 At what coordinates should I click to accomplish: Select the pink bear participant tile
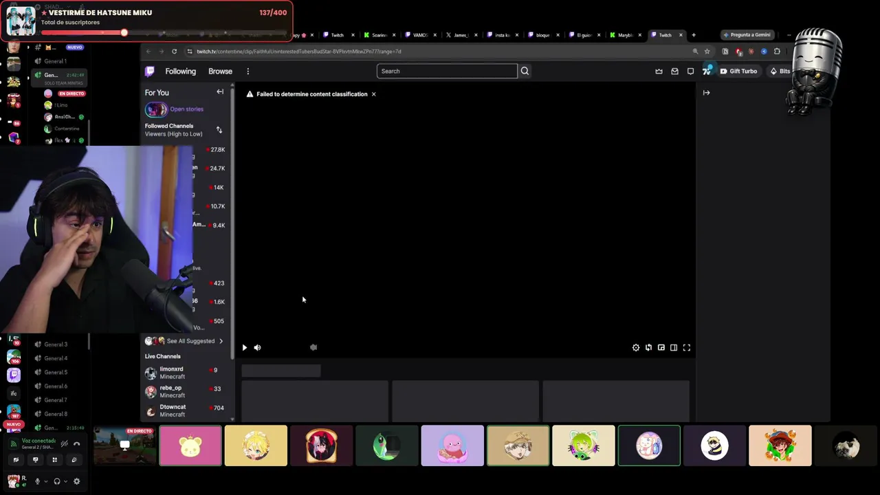tap(190, 445)
